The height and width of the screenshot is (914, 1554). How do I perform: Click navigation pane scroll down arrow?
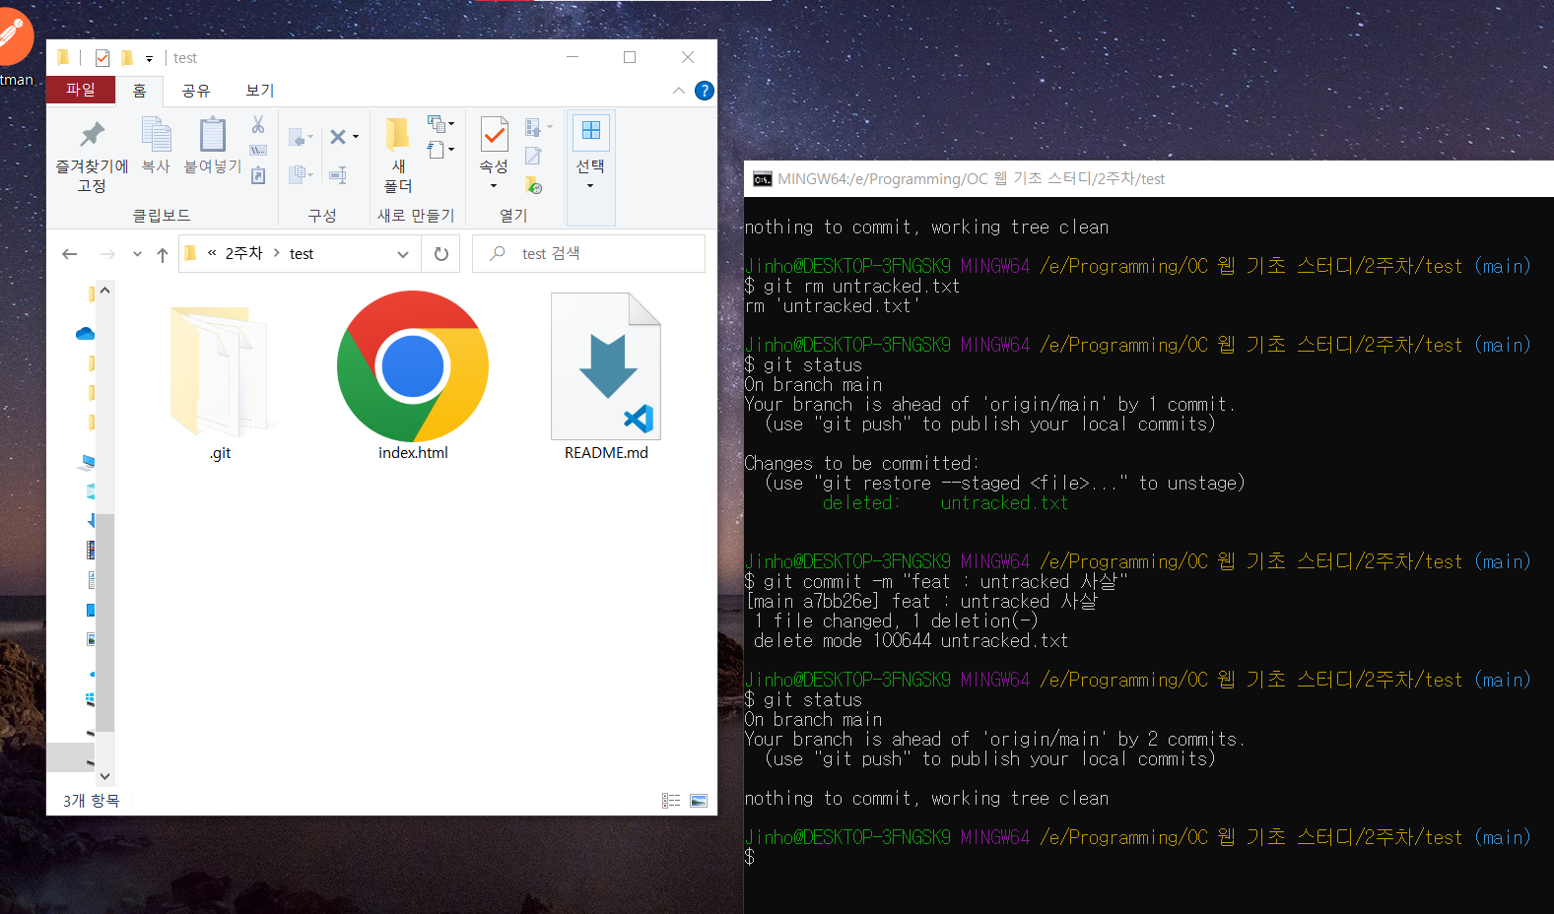tap(104, 776)
